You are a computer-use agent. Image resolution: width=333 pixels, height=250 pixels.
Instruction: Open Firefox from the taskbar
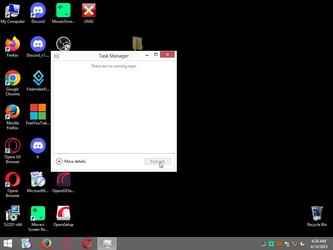tap(47, 243)
